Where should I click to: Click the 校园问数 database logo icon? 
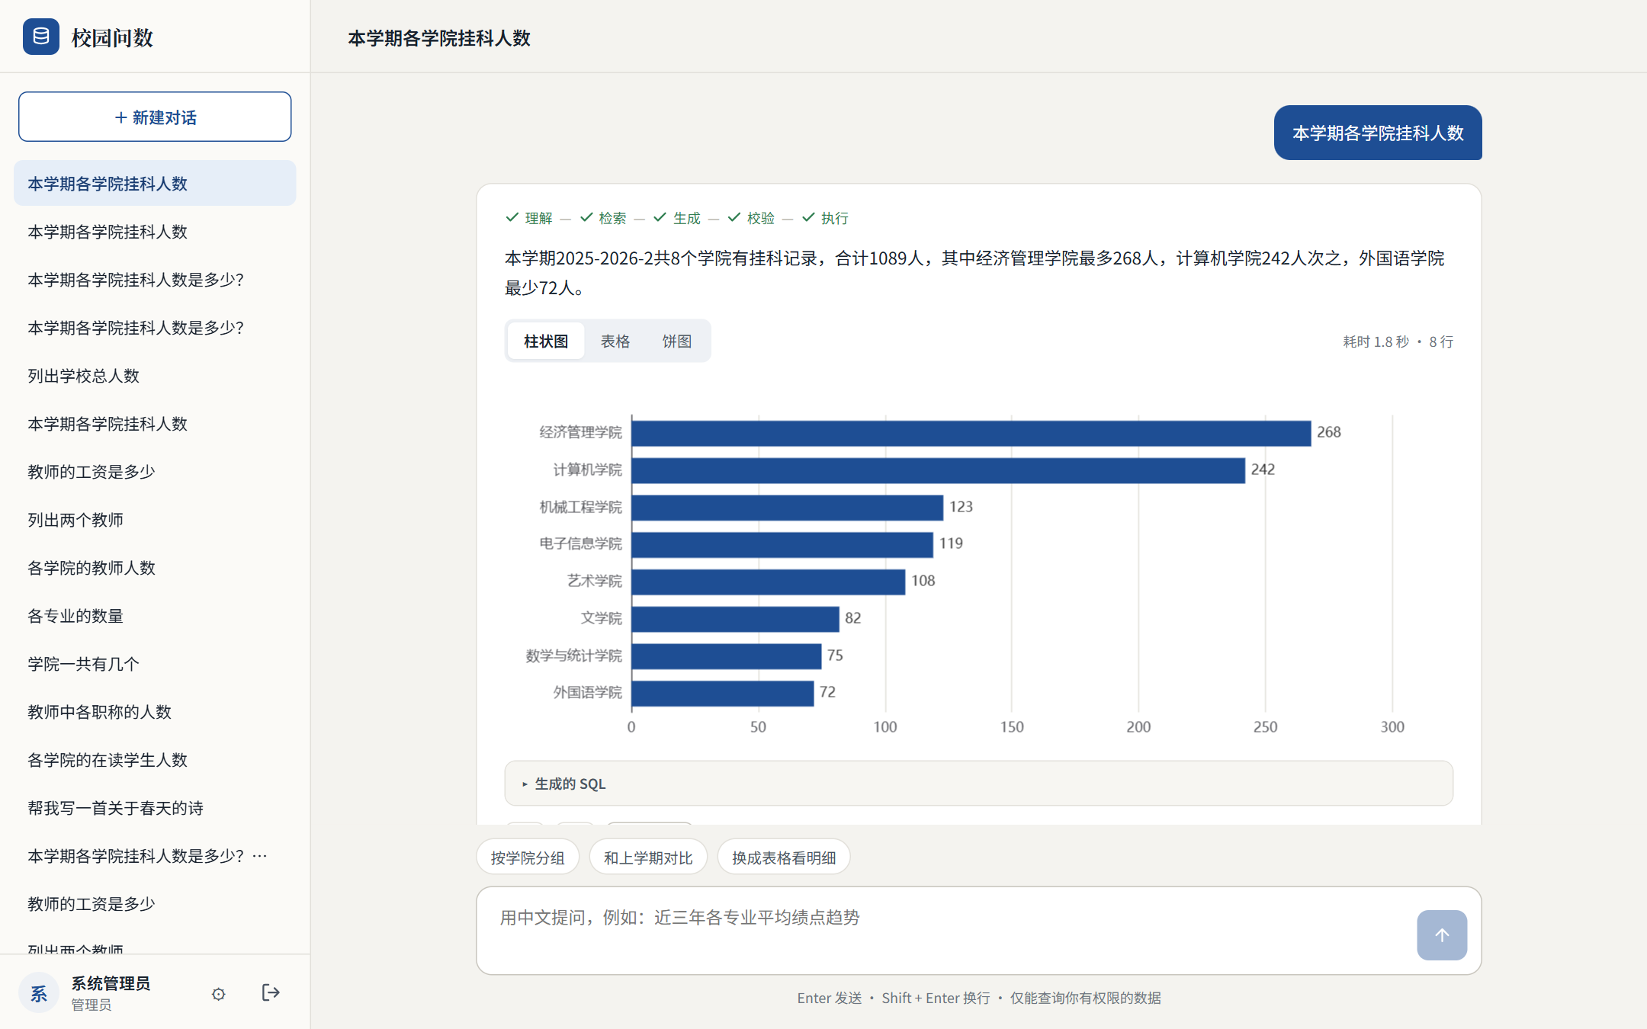41,37
